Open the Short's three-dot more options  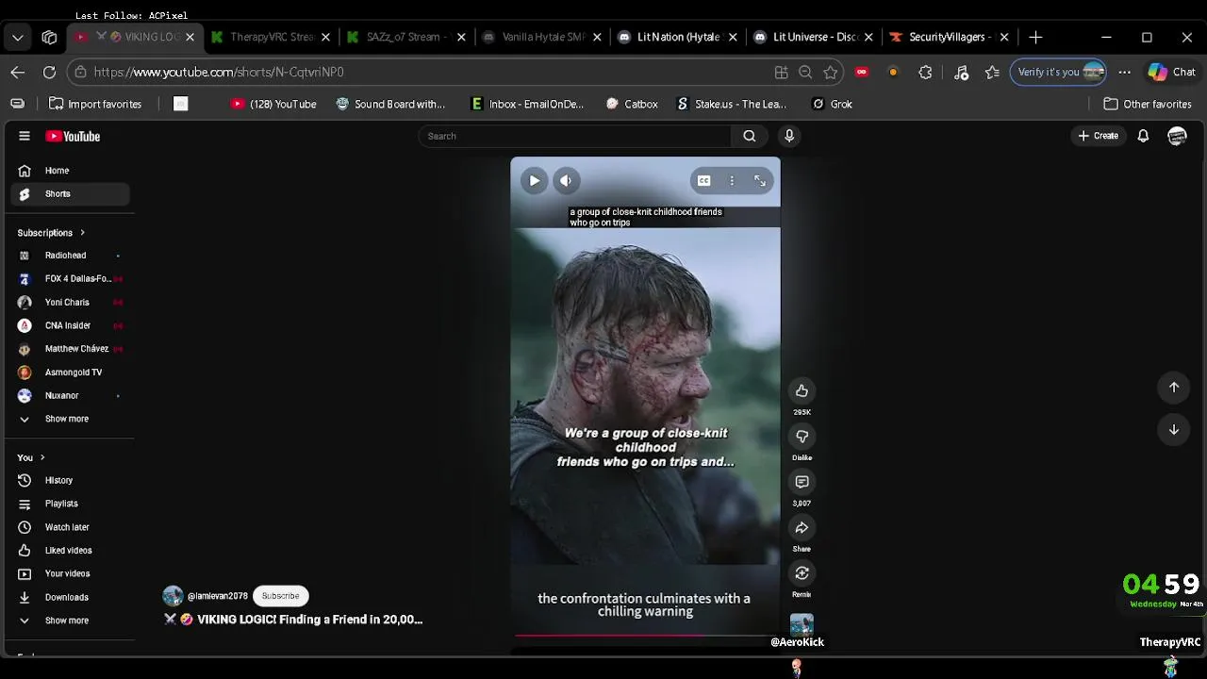click(x=732, y=180)
